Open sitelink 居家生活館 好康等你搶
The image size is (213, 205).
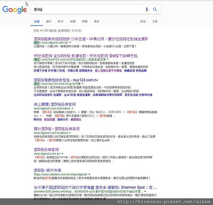tap(138, 95)
